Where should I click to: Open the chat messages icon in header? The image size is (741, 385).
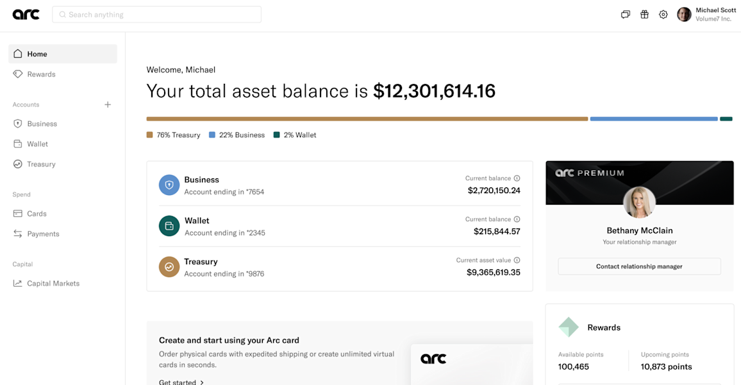pyautogui.click(x=626, y=15)
